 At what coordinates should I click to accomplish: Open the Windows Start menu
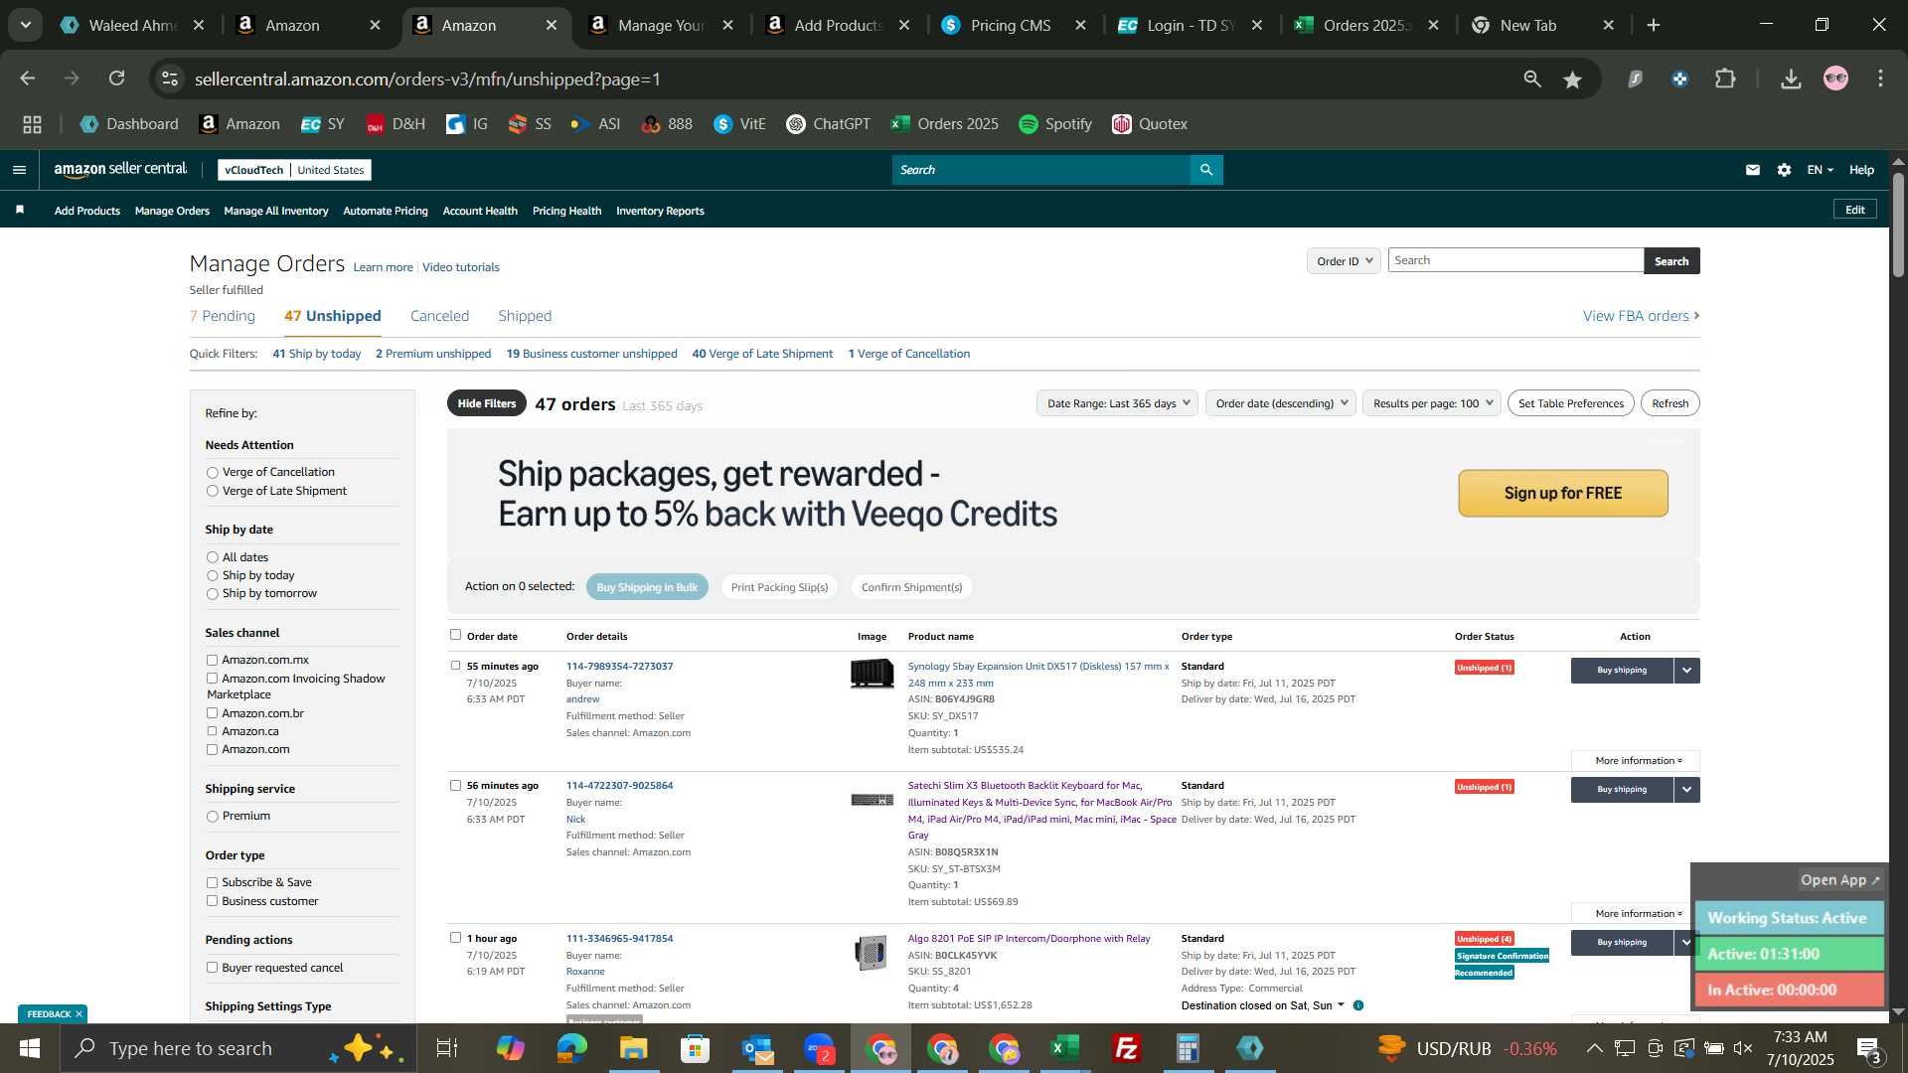pyautogui.click(x=29, y=1048)
